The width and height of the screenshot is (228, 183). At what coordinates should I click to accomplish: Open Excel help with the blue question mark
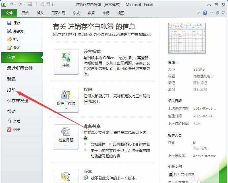point(205,13)
